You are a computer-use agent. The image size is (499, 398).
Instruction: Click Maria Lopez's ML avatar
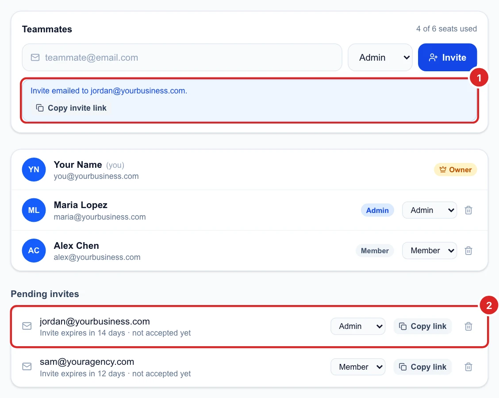click(34, 210)
